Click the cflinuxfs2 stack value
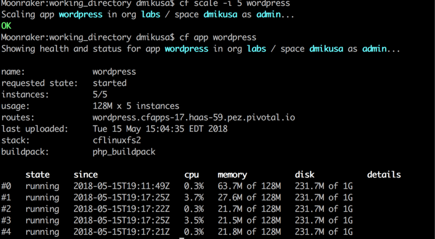The width and height of the screenshot is (435, 239). (117, 140)
